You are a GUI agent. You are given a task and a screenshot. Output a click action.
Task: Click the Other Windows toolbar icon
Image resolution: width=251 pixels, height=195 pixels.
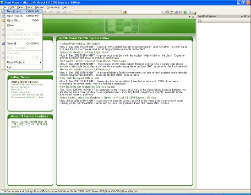[189, 12]
